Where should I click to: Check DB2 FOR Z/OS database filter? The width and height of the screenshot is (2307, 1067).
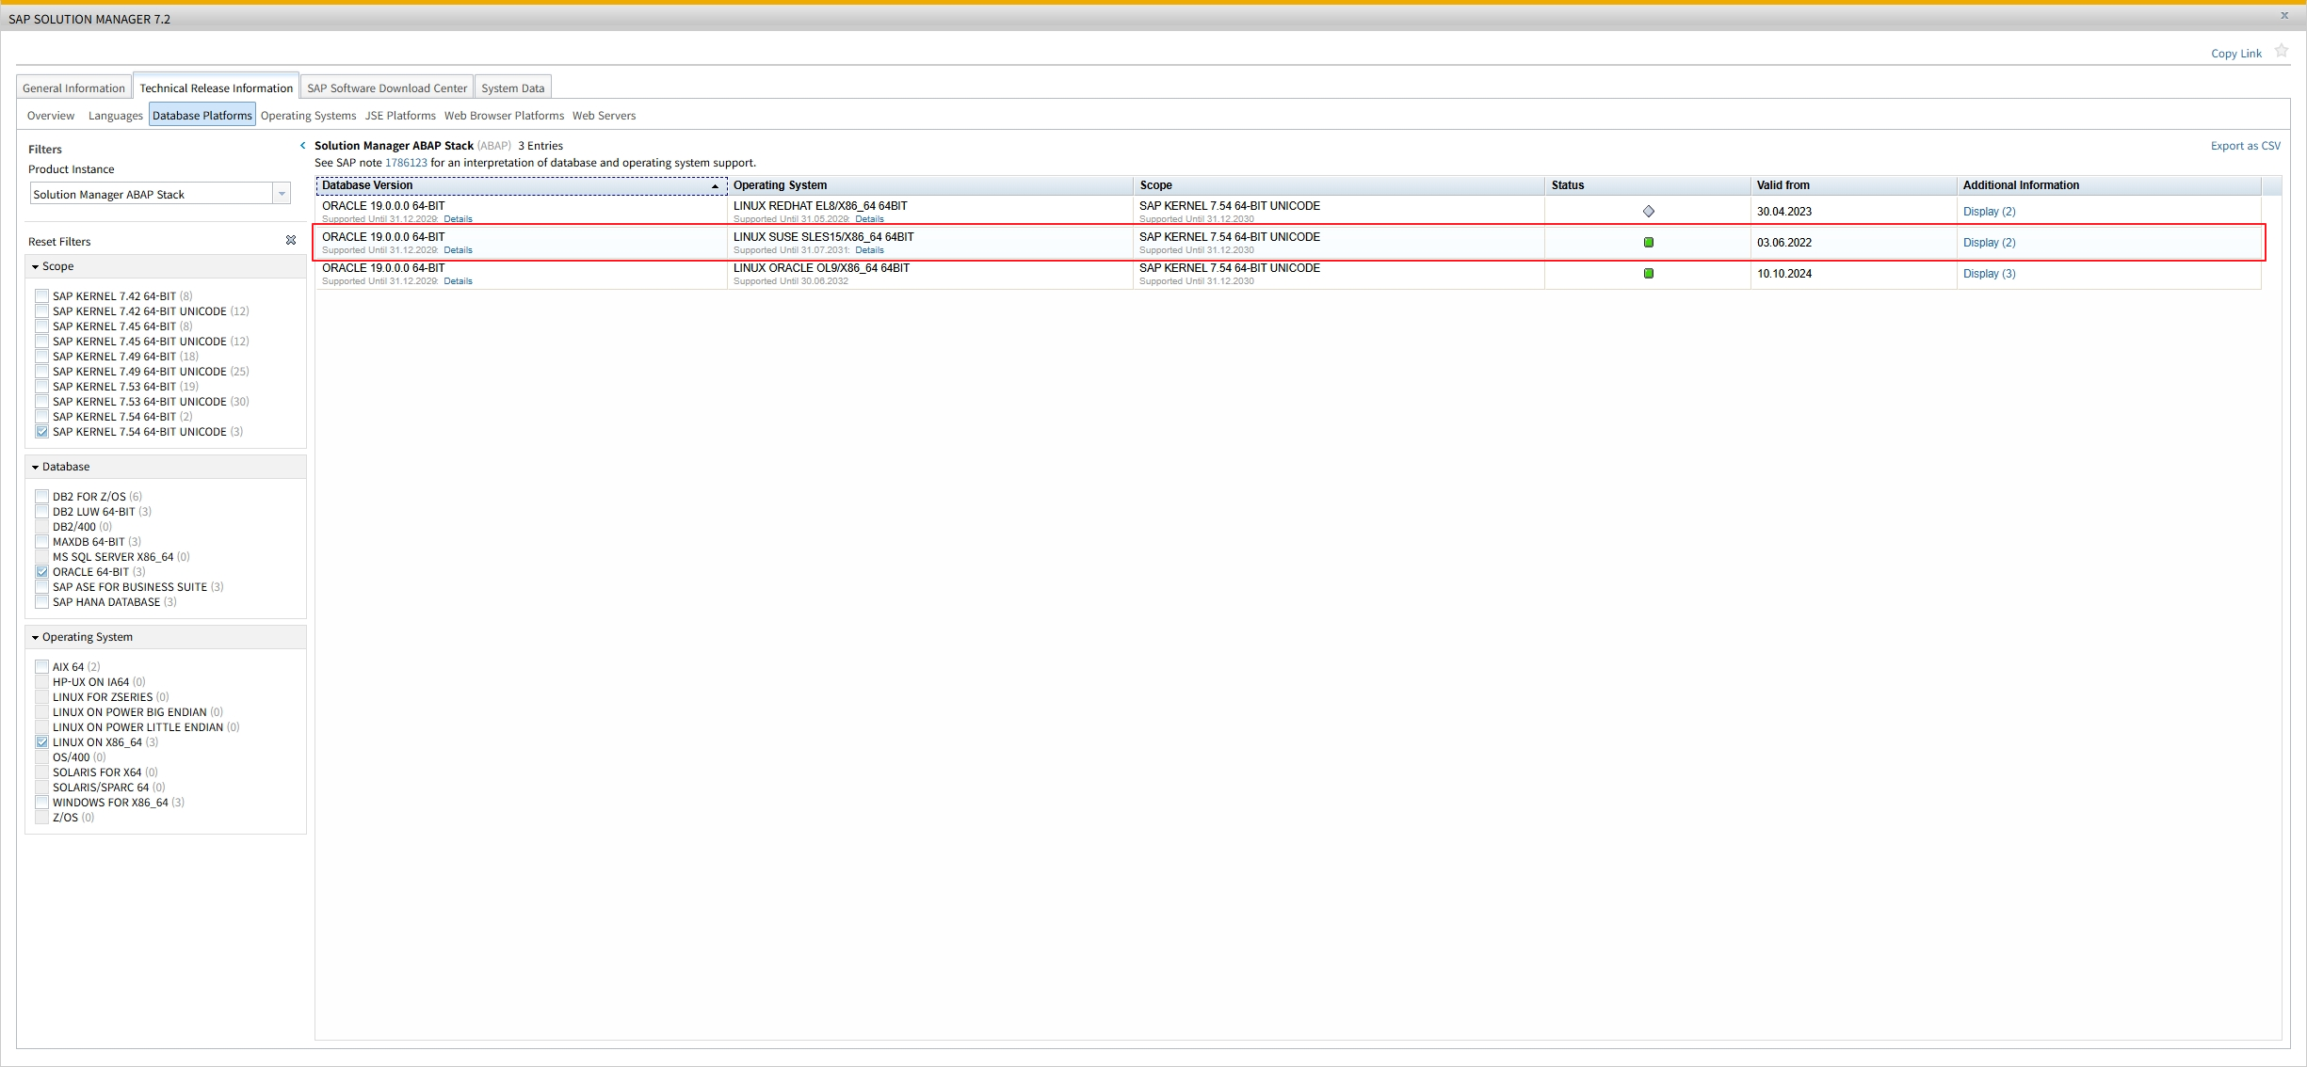[41, 496]
